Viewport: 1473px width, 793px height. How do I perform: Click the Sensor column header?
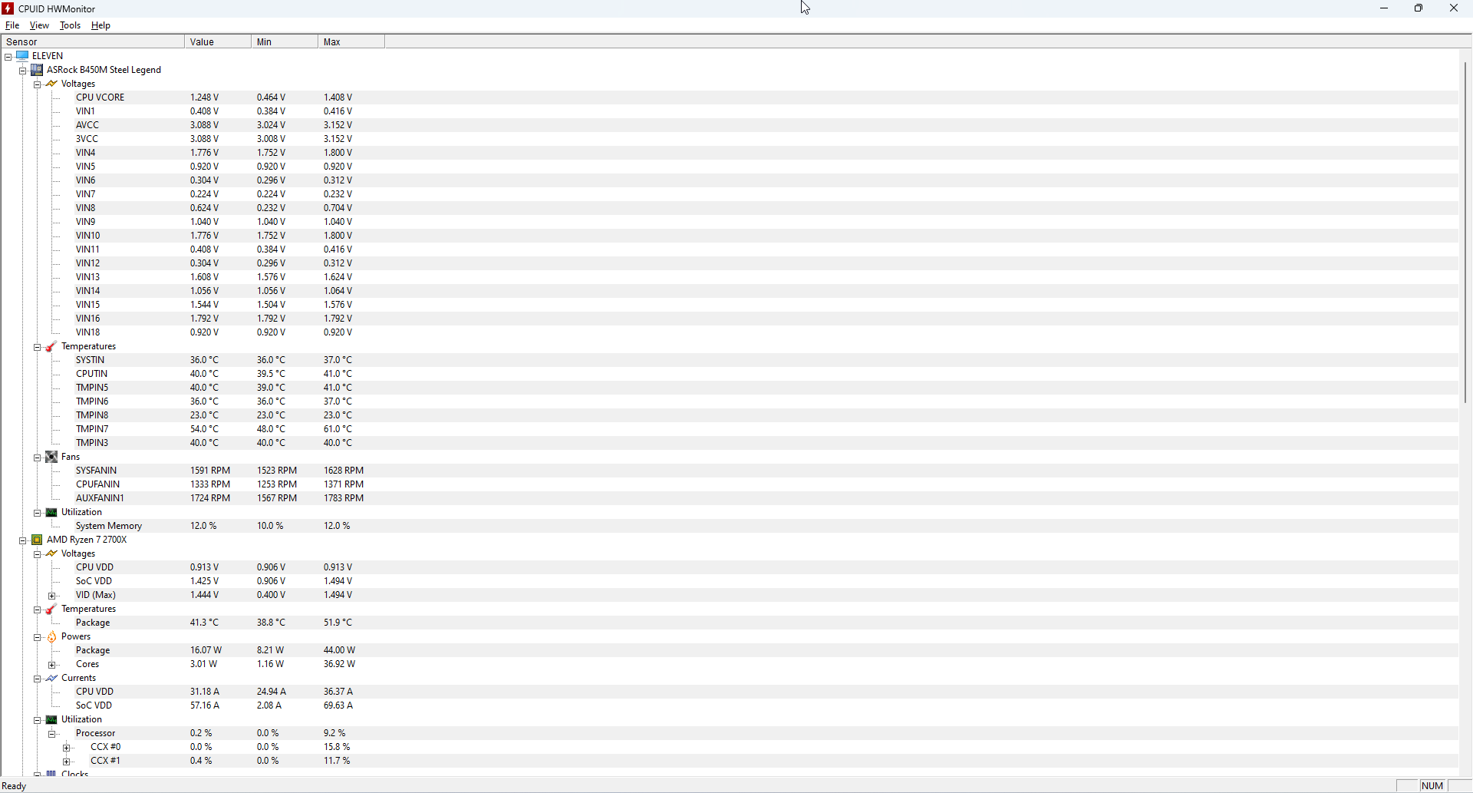92,41
